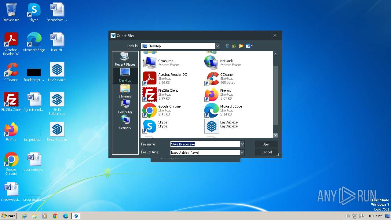Image resolution: width=391 pixels, height=220 pixels.
Task: Expand the Look in location dropdown
Action: pos(217,46)
